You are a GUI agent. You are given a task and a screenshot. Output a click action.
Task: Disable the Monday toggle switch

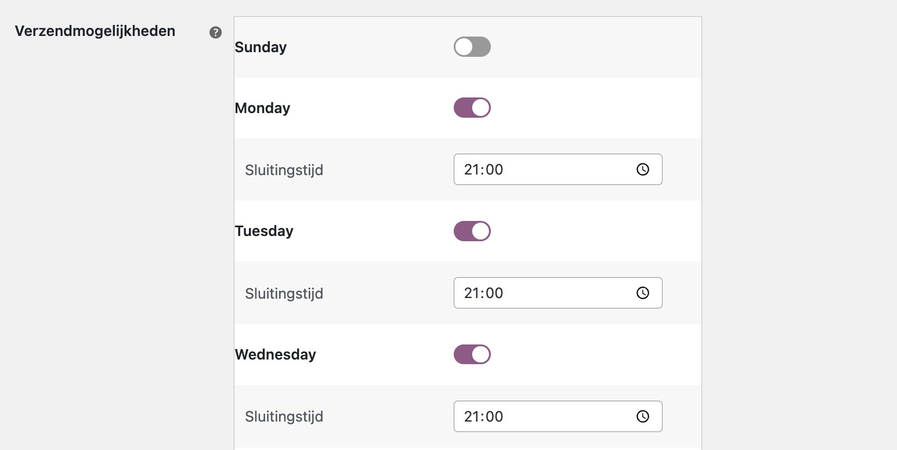pyautogui.click(x=472, y=107)
